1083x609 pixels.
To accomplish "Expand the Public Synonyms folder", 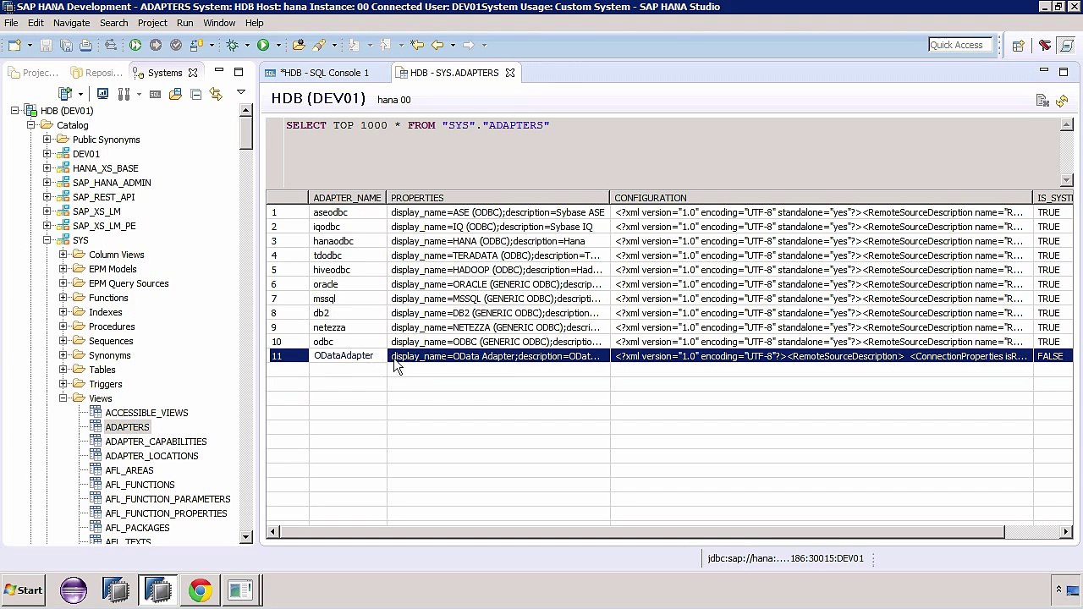I will tap(47, 140).
